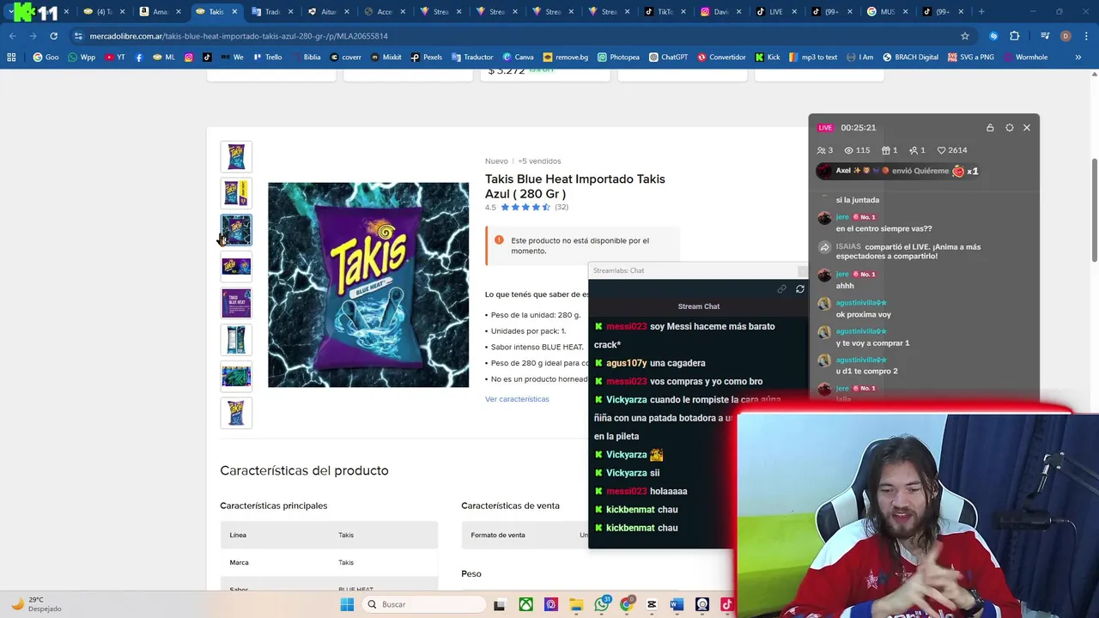Image resolution: width=1099 pixels, height=618 pixels.
Task: Click the 32 reviews rating count
Action: (562, 207)
